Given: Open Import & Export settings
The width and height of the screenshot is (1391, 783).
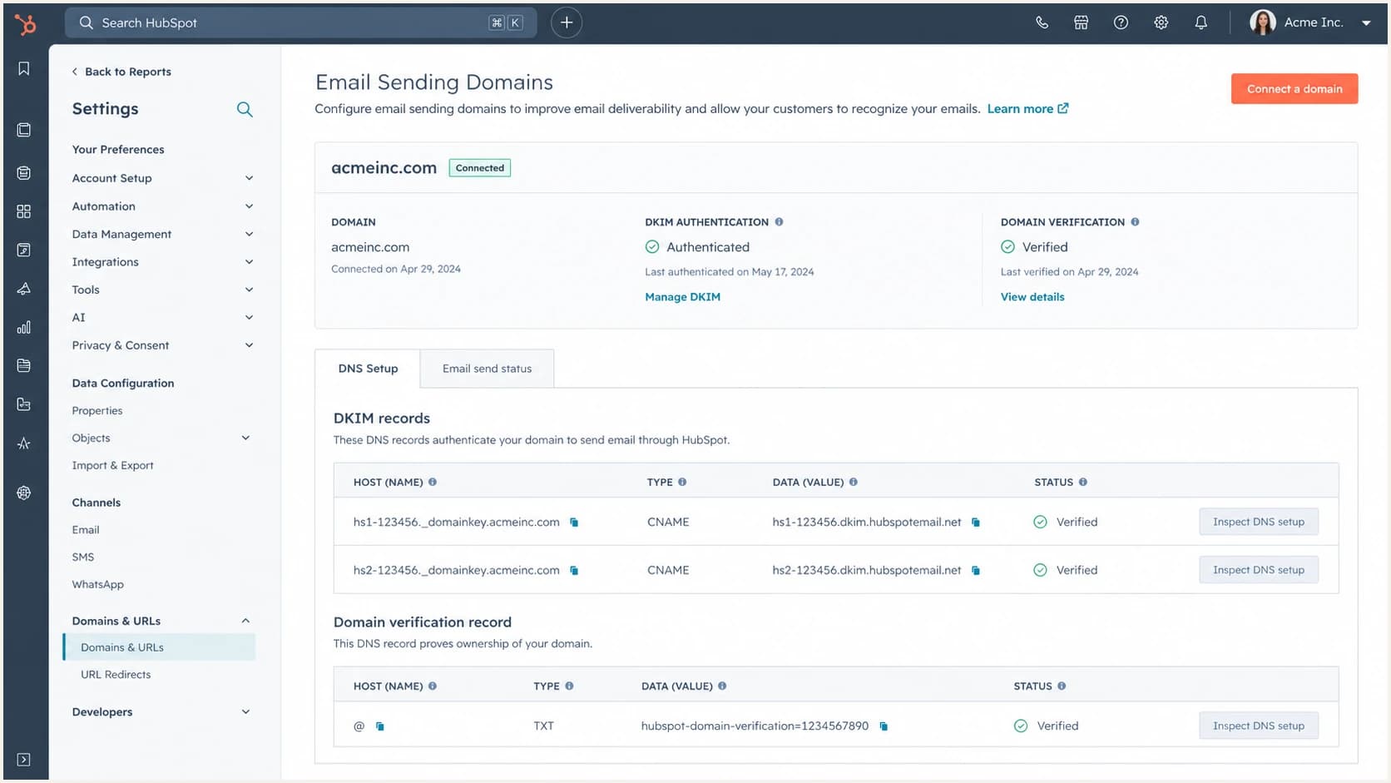Looking at the screenshot, I should tap(113, 466).
